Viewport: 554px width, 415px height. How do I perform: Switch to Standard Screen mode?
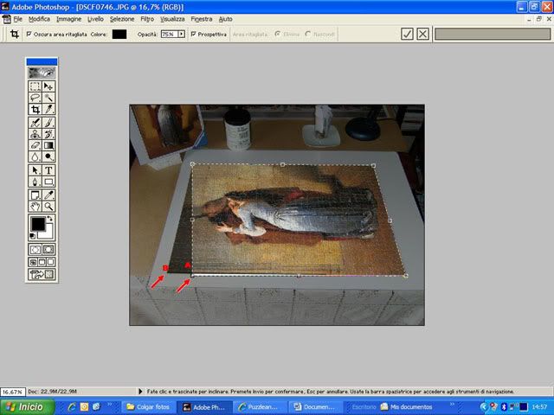33,262
